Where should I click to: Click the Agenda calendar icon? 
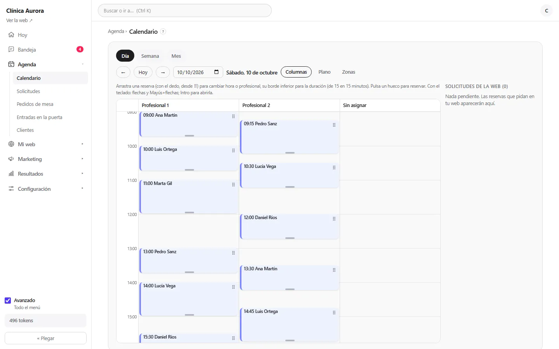pos(11,64)
